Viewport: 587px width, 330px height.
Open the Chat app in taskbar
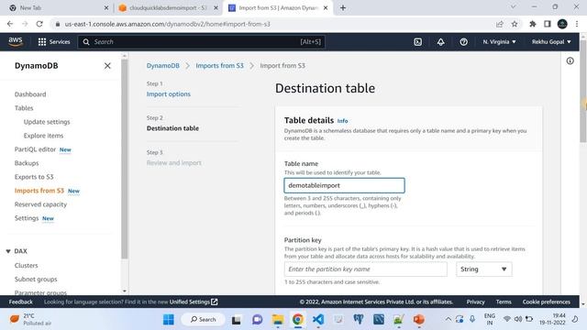click(257, 320)
